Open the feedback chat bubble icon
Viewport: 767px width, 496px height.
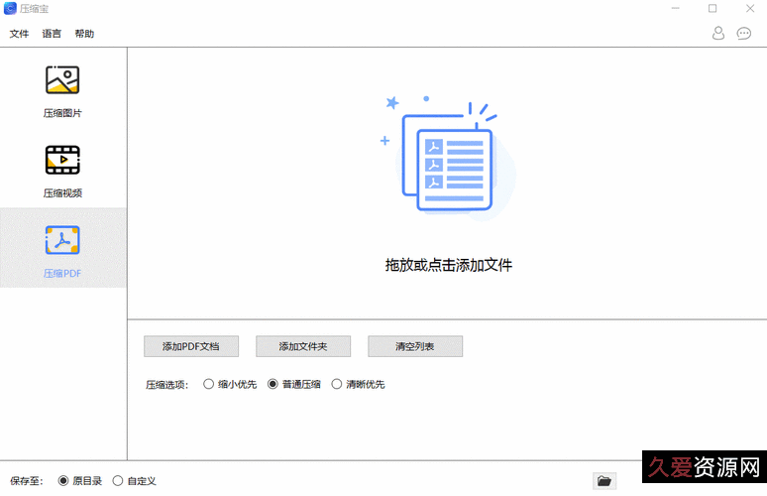pyautogui.click(x=744, y=34)
